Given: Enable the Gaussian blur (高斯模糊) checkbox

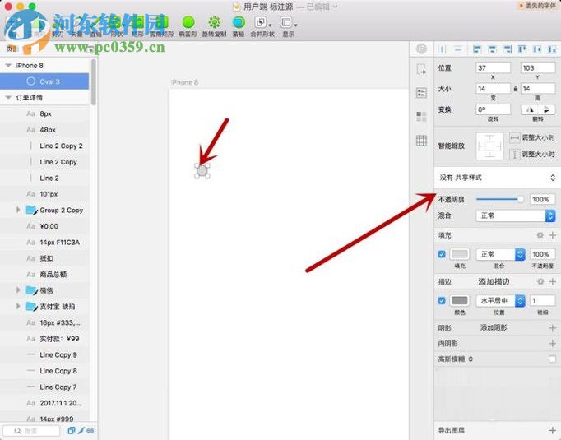Looking at the screenshot, I should (553, 359).
